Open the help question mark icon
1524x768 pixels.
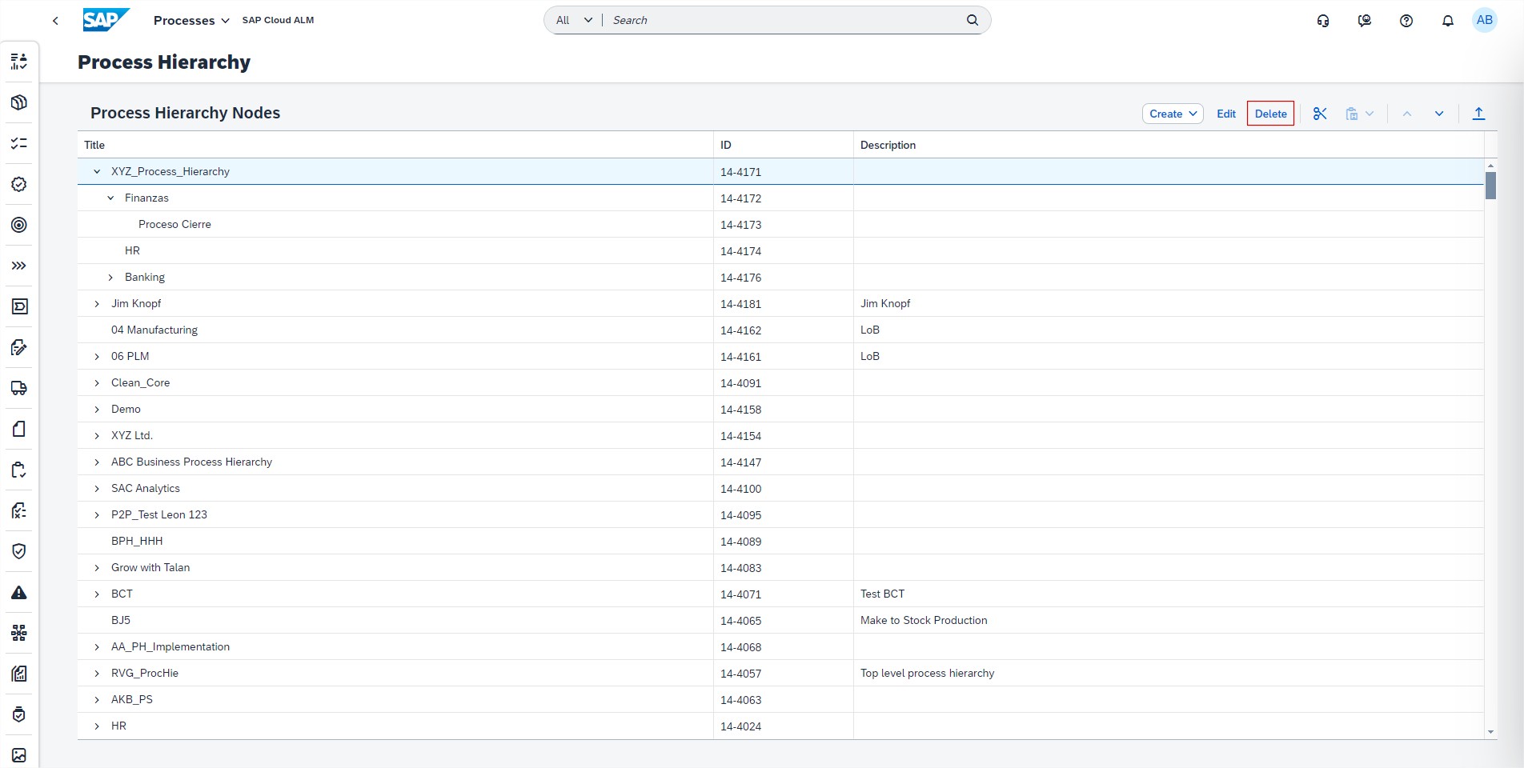coord(1406,21)
